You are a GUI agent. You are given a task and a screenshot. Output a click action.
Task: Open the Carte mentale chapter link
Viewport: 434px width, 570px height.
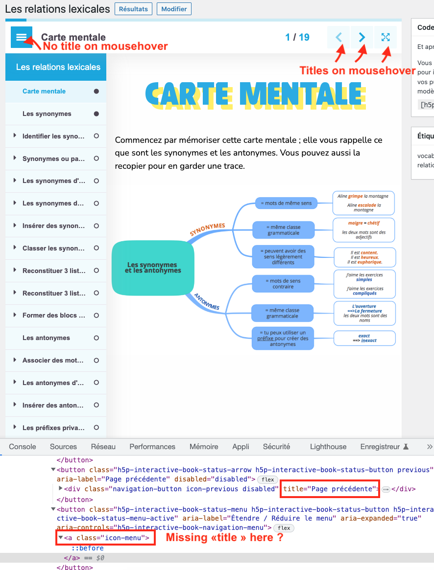pos(44,91)
